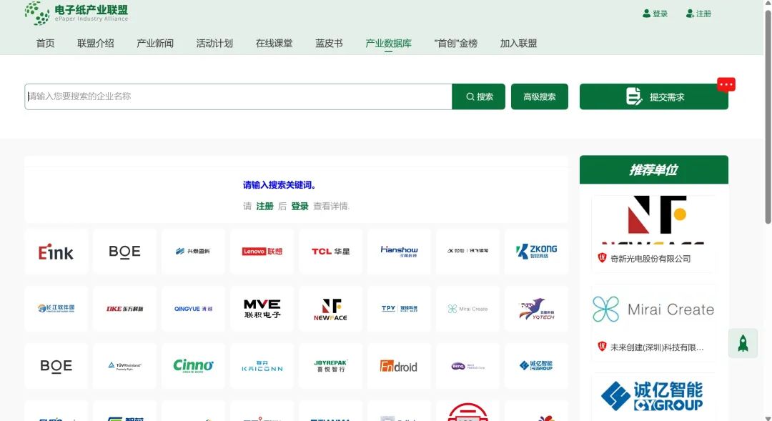Select the 在线课堂 navigation item
The image size is (772, 421).
pyautogui.click(x=275, y=43)
